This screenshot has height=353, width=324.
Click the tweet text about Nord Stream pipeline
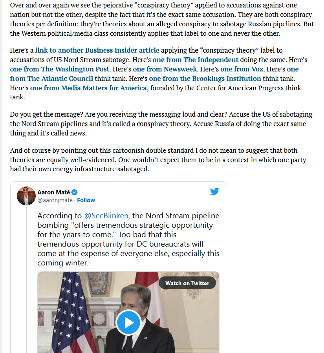[x=128, y=239]
